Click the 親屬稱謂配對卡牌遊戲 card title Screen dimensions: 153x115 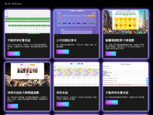(x=120, y=40)
